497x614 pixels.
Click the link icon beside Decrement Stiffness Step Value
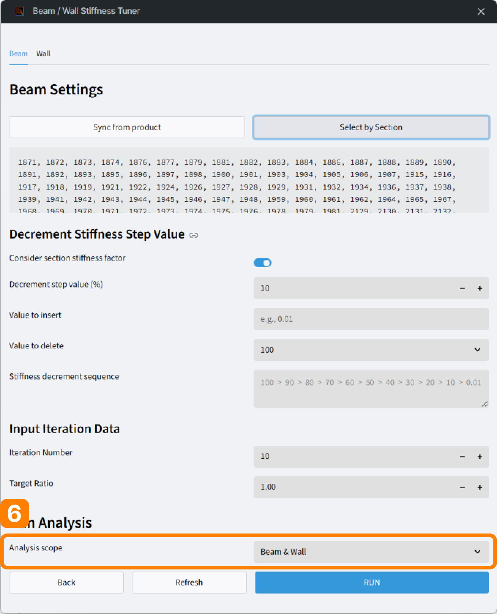[x=194, y=235]
